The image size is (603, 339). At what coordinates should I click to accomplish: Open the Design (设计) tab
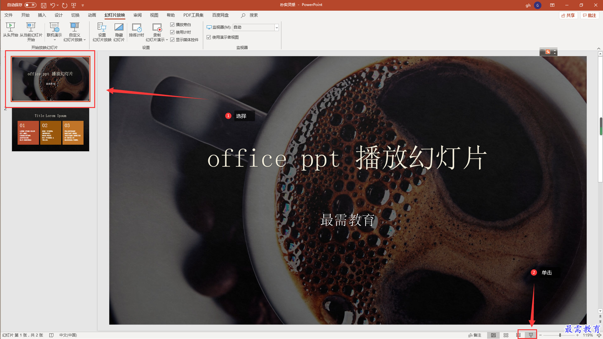click(x=59, y=15)
